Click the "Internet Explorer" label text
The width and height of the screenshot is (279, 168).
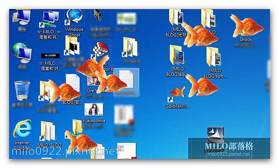pyautogui.click(x=22, y=145)
